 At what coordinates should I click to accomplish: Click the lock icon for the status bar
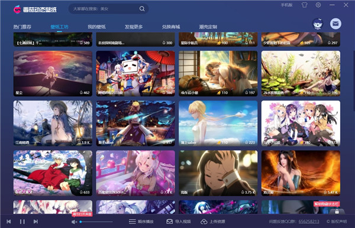(x=337, y=211)
